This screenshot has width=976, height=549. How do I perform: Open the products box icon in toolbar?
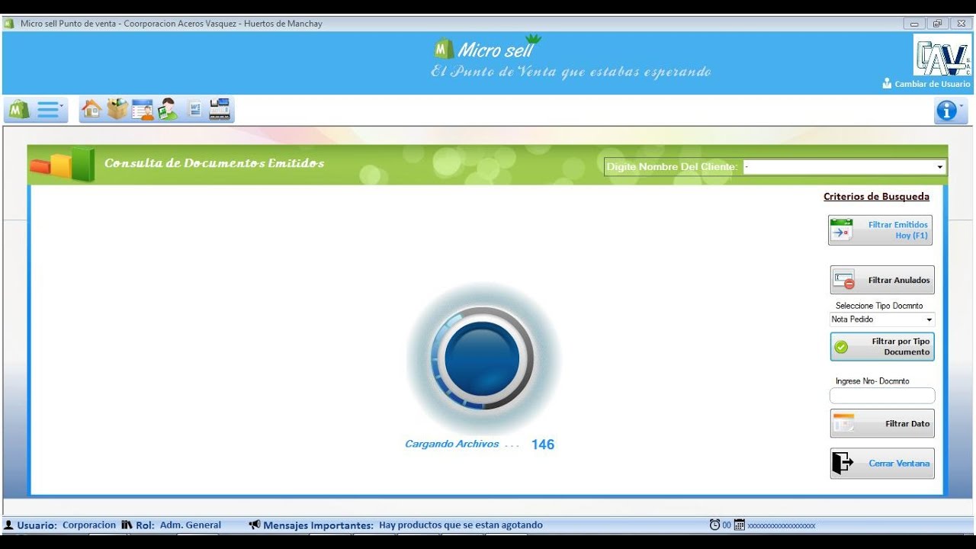click(117, 110)
